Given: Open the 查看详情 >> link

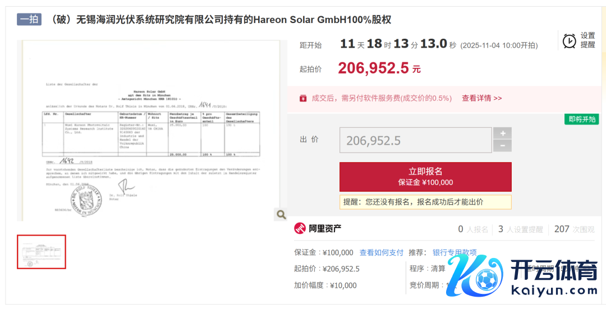Looking at the screenshot, I should [x=481, y=98].
